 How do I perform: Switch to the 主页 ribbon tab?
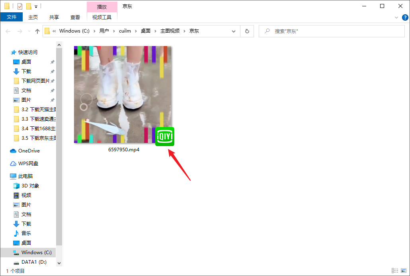(x=33, y=17)
